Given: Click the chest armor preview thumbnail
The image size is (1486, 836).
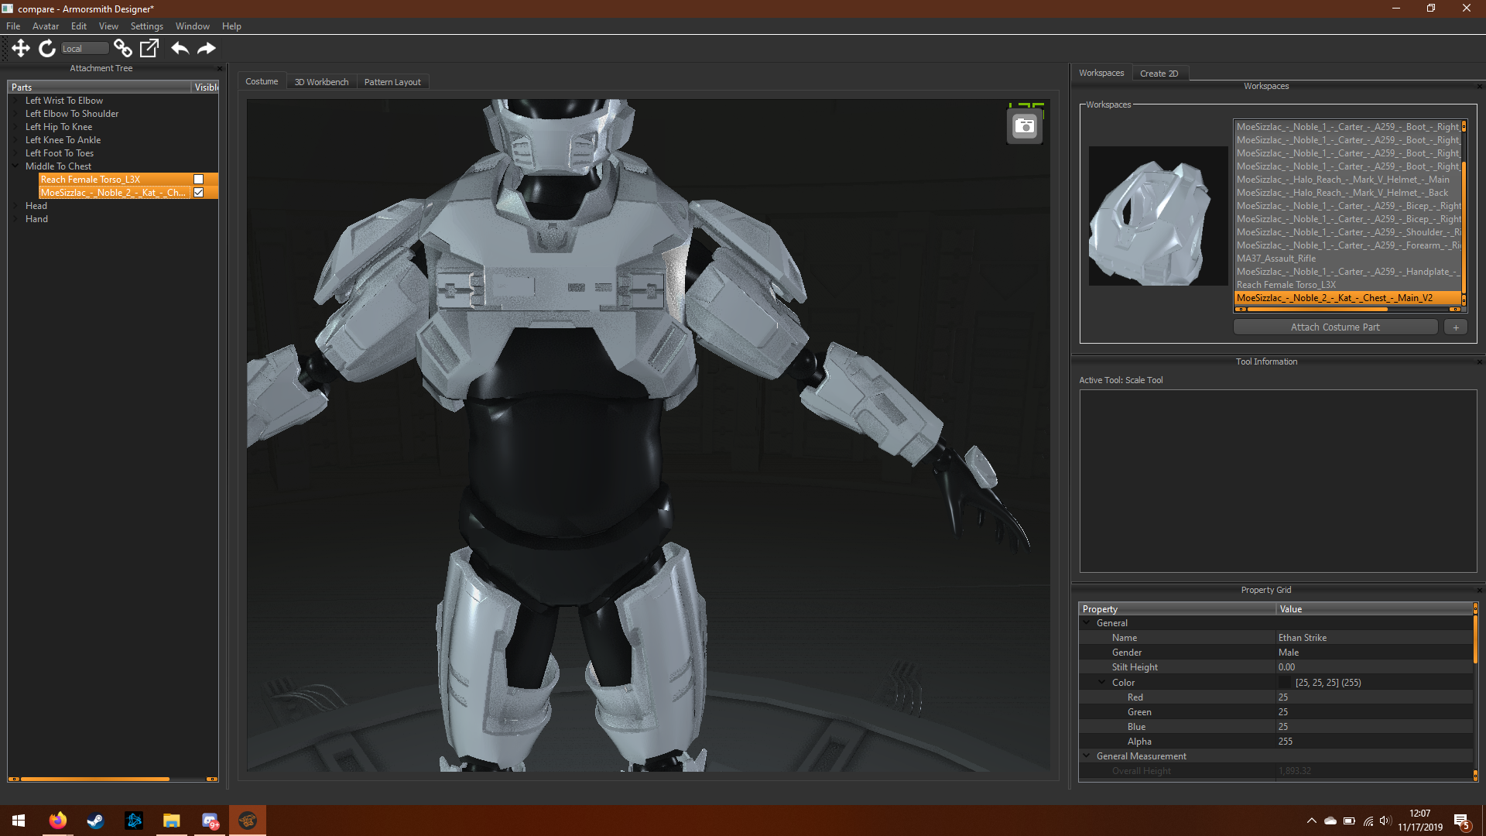Looking at the screenshot, I should coord(1158,216).
